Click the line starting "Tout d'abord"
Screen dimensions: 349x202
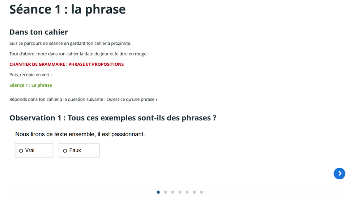click(79, 54)
